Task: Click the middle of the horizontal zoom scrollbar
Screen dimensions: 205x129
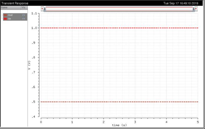Action: [x=119, y=9]
